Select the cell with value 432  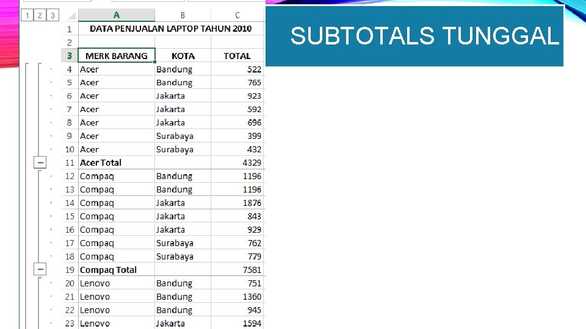(x=237, y=150)
